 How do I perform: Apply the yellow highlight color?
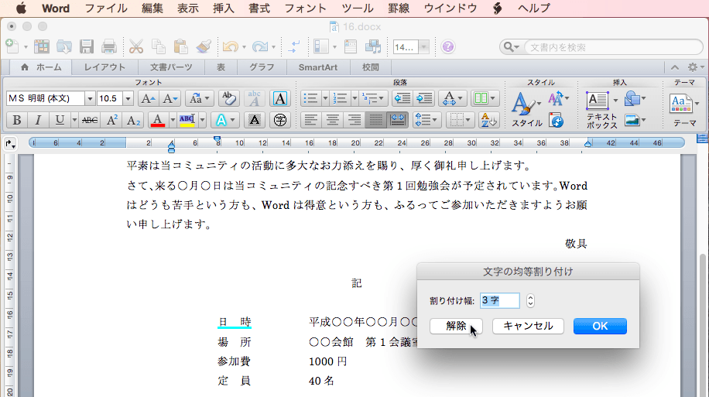point(187,120)
